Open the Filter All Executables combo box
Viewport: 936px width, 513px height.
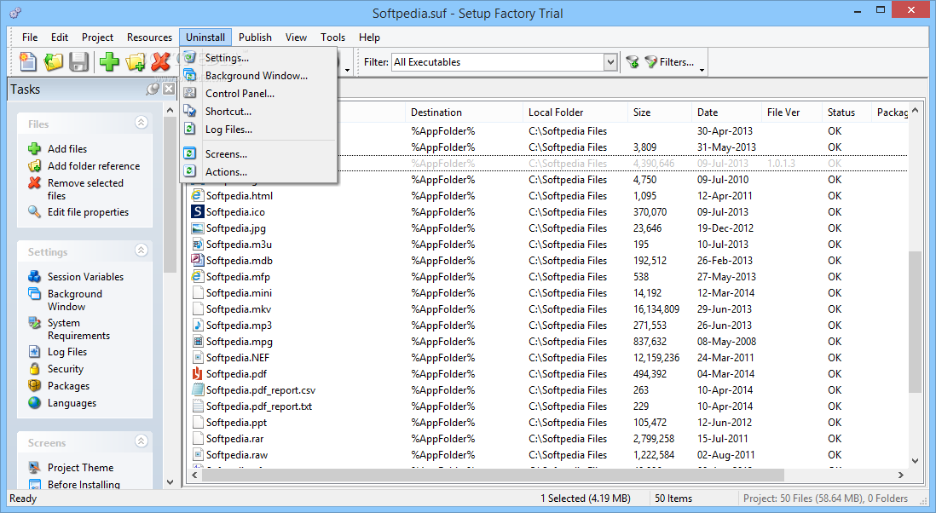[505, 62]
